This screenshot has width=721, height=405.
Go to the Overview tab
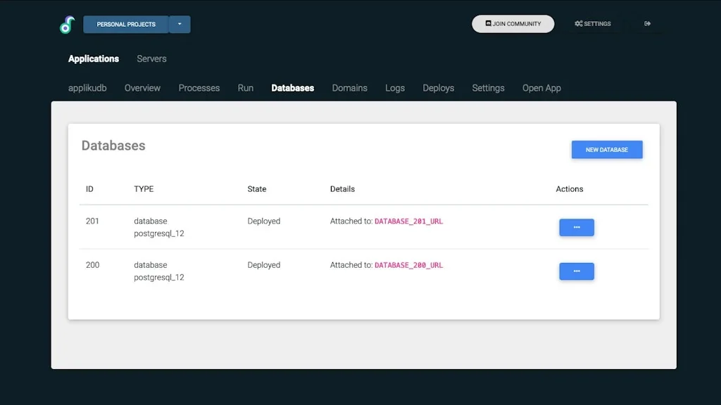tap(142, 88)
